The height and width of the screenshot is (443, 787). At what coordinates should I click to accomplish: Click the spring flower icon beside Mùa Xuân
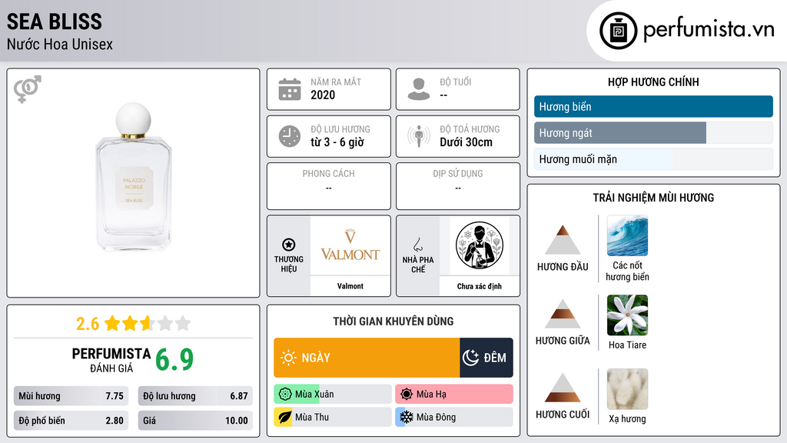(x=285, y=395)
